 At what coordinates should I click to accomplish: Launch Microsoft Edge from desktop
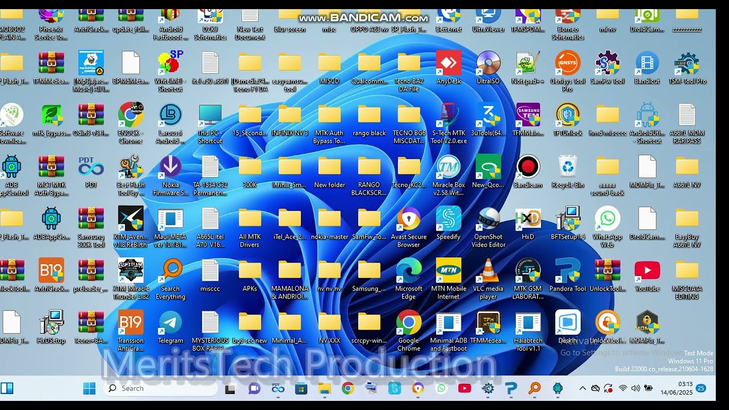coord(409,279)
